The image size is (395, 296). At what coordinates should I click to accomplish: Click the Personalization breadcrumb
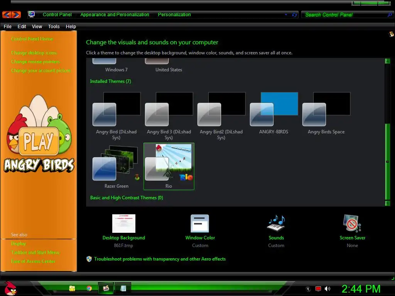[174, 15]
